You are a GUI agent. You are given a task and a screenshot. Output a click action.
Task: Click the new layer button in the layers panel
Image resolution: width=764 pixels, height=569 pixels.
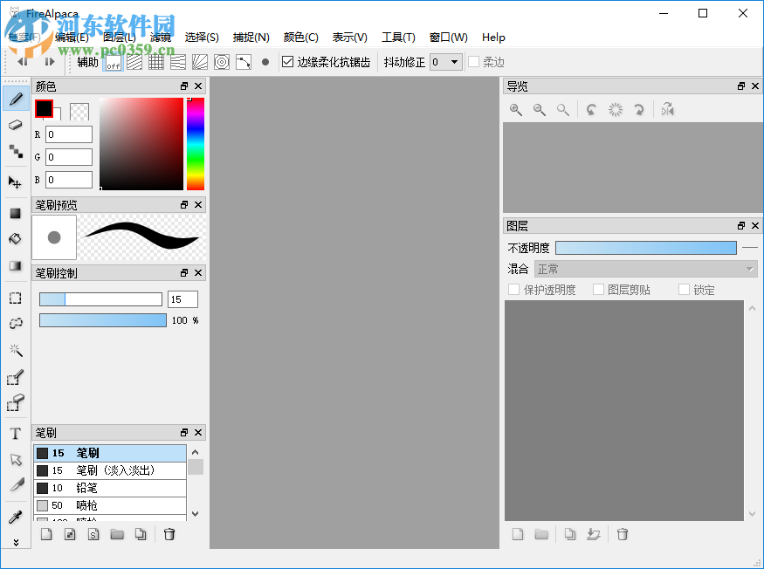pos(518,533)
